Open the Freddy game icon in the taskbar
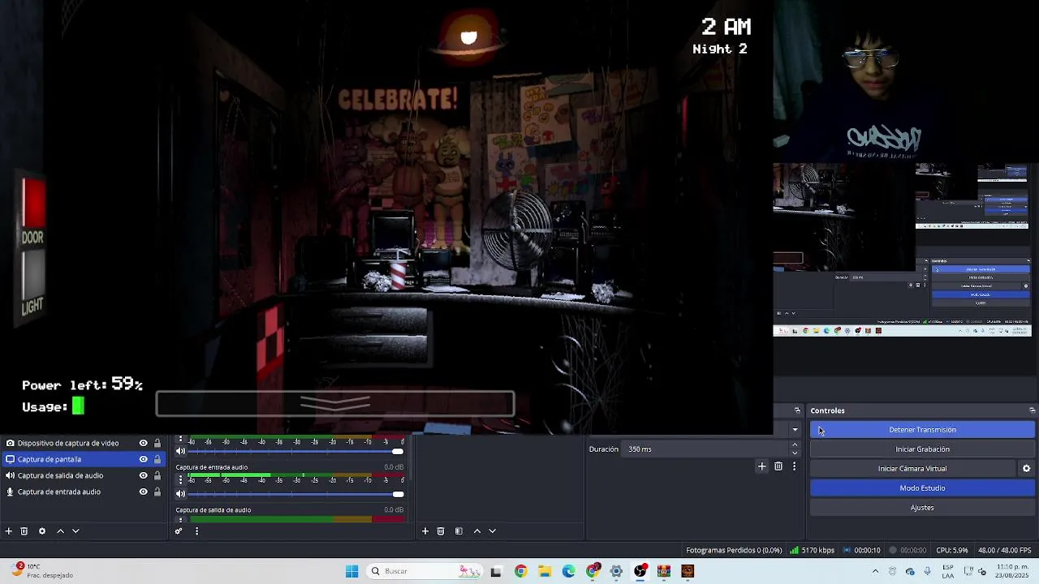Image resolution: width=1039 pixels, height=584 pixels. click(x=688, y=571)
